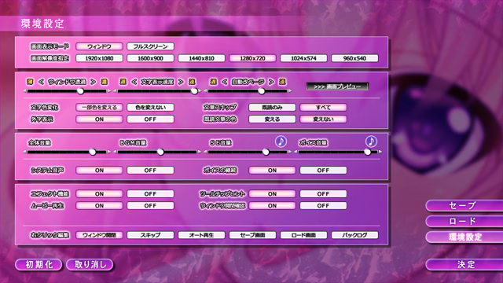Play the SE volume test note icon
The width and height of the screenshot is (503, 283).
click(281, 141)
